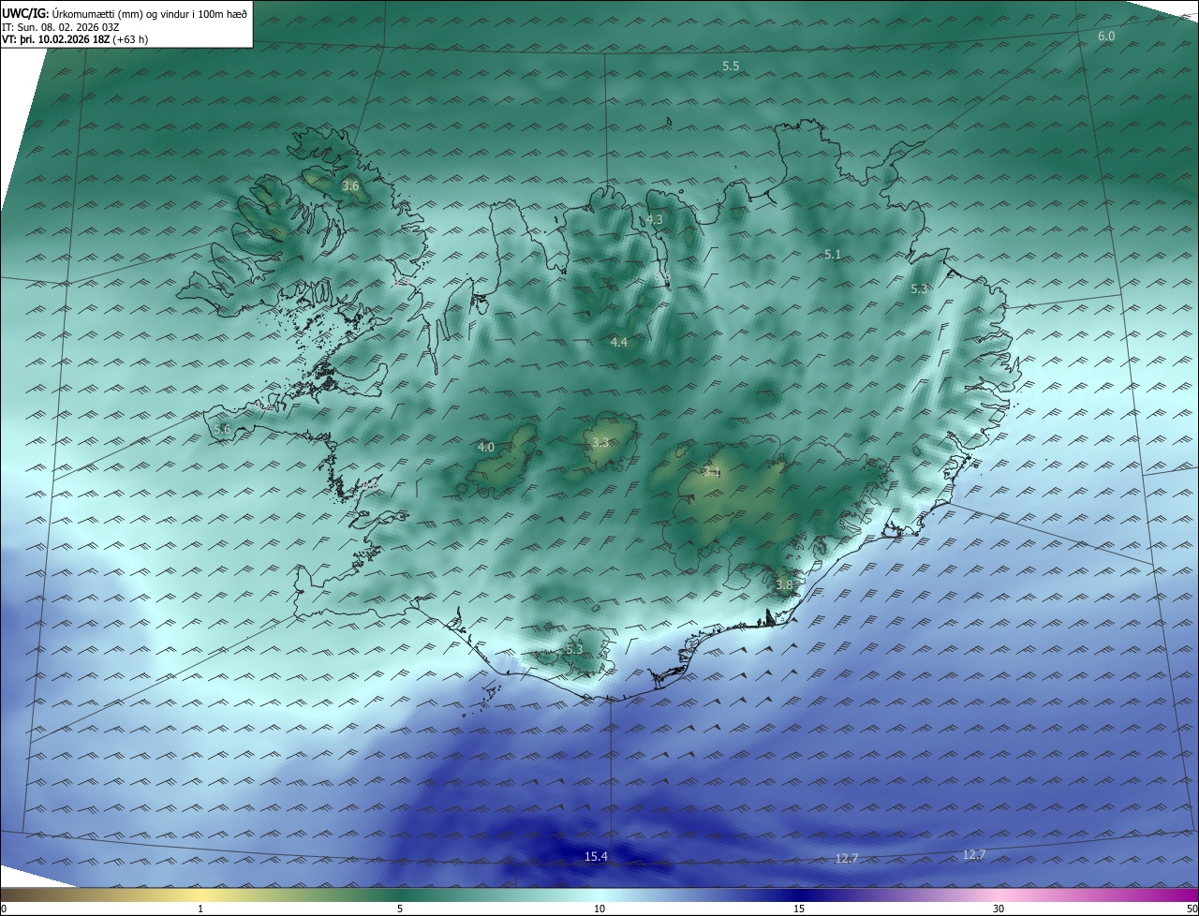Click the 5.1 value label
Image resolution: width=1199 pixels, height=916 pixels.
pos(833,255)
